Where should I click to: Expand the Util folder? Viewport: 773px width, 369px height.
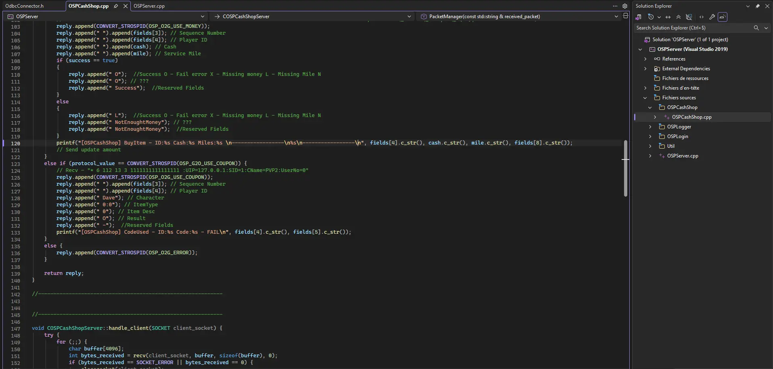(x=650, y=146)
